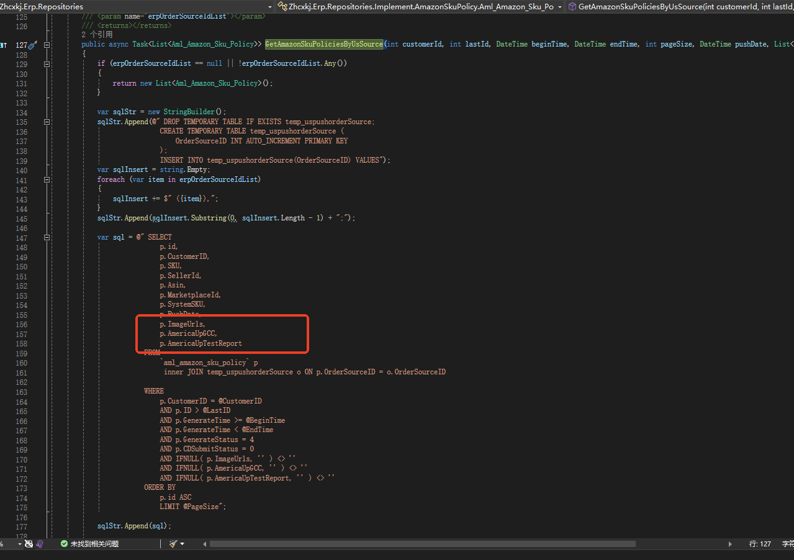The width and height of the screenshot is (794, 560).
Task: Collapse the method block at line 127
Action: 47,45
